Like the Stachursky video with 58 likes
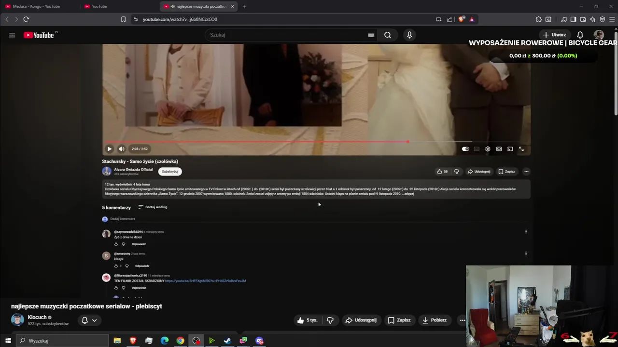The height and width of the screenshot is (347, 618). coord(442,172)
